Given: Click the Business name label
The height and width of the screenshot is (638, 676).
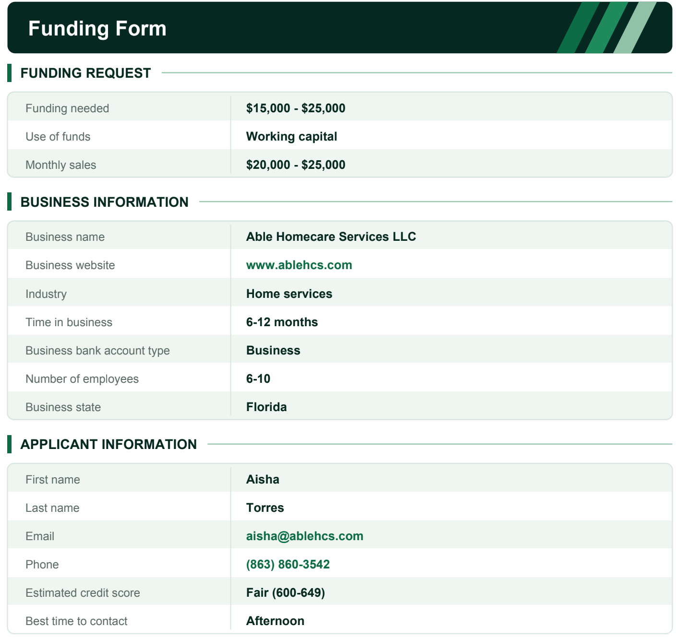Looking at the screenshot, I should [x=65, y=237].
